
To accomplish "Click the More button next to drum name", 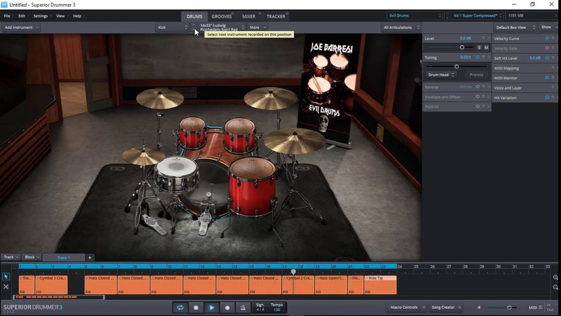I will click(x=257, y=27).
